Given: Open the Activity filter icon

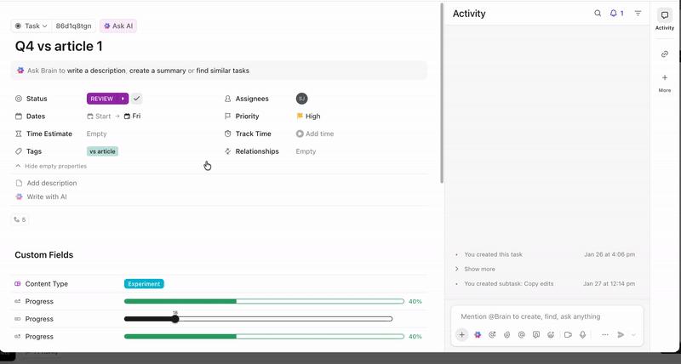Looking at the screenshot, I should coord(638,14).
